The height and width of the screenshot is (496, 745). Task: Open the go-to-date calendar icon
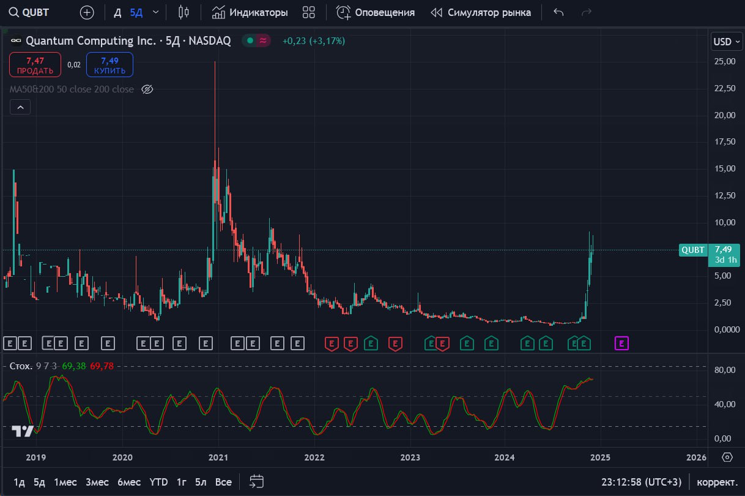pos(256,482)
